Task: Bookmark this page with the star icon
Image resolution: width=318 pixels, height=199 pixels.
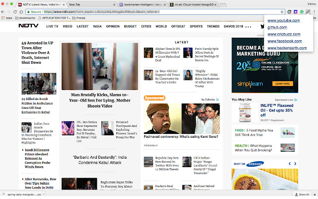Action: (282, 10)
